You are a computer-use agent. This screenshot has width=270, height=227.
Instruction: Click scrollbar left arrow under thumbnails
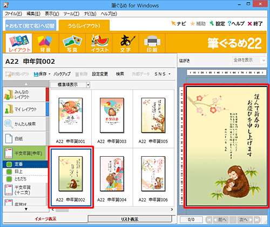[52, 210]
